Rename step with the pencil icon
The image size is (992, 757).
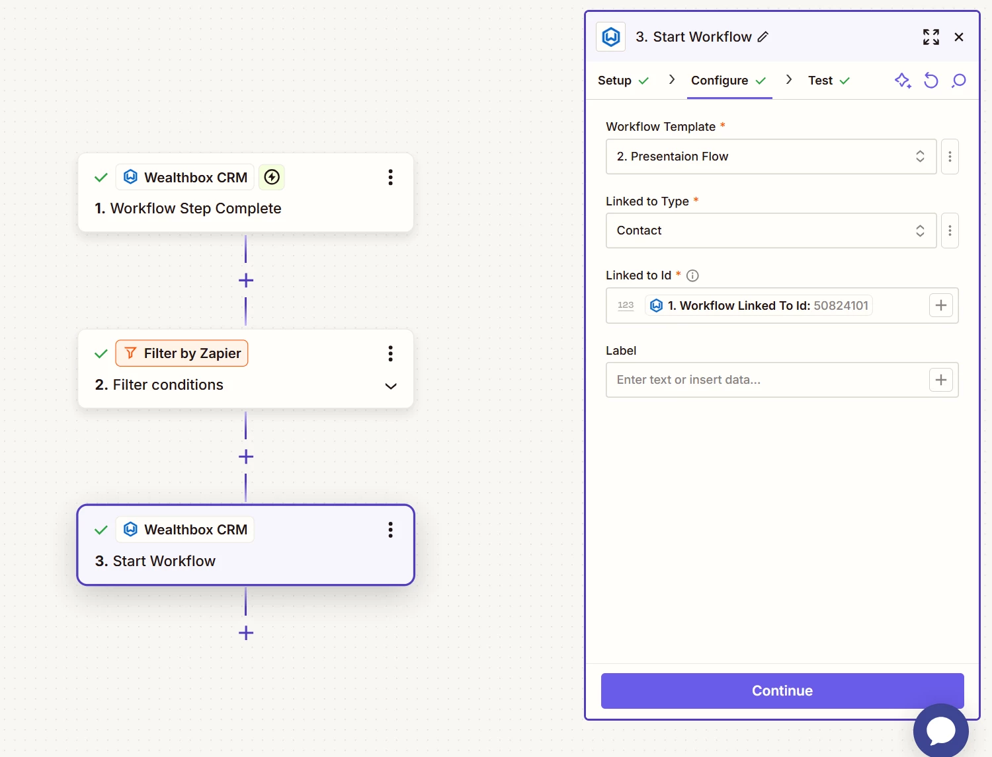tap(763, 37)
